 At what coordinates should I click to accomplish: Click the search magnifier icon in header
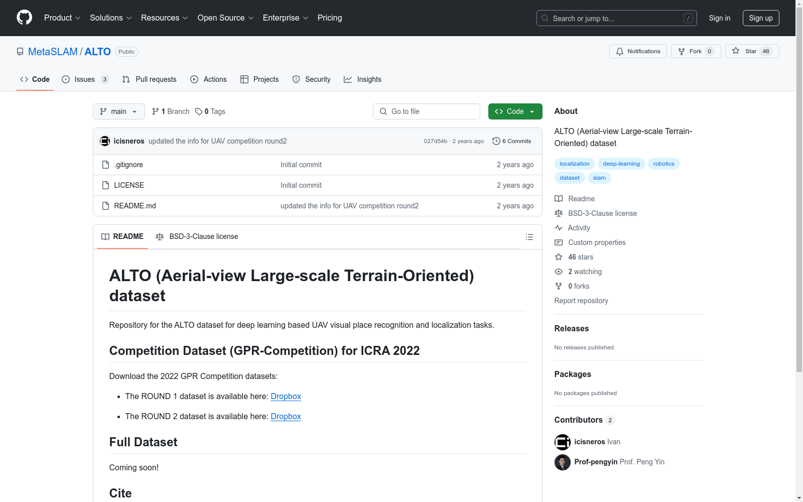pyautogui.click(x=545, y=18)
